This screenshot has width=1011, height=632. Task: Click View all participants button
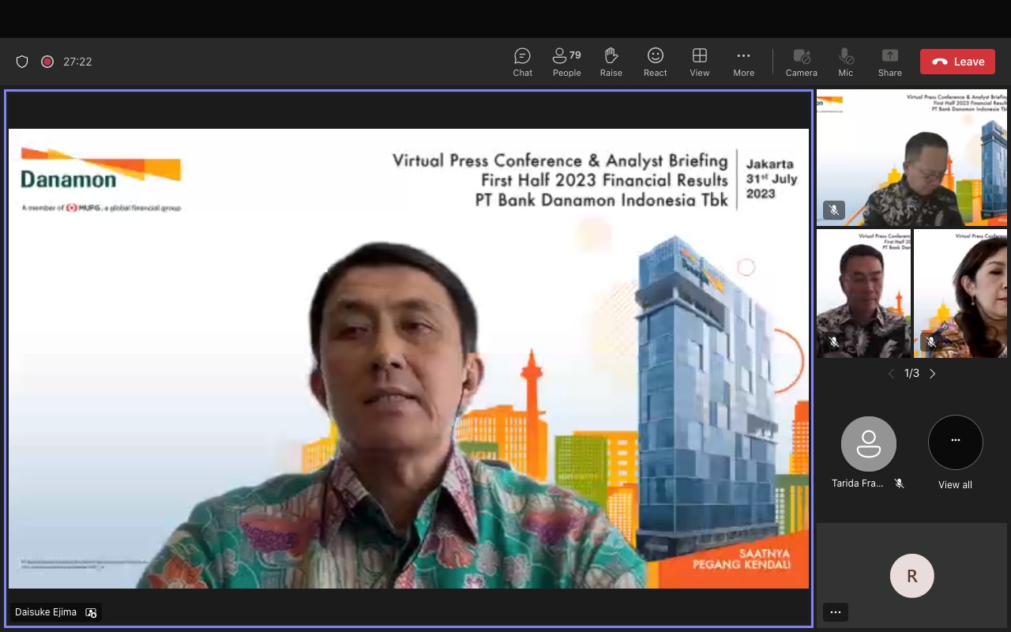click(955, 443)
